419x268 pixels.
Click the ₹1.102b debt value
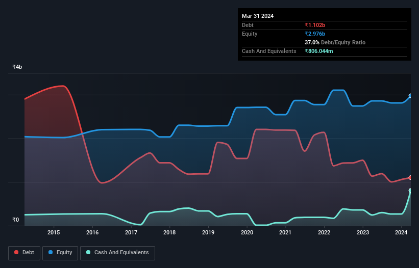[x=315, y=25]
